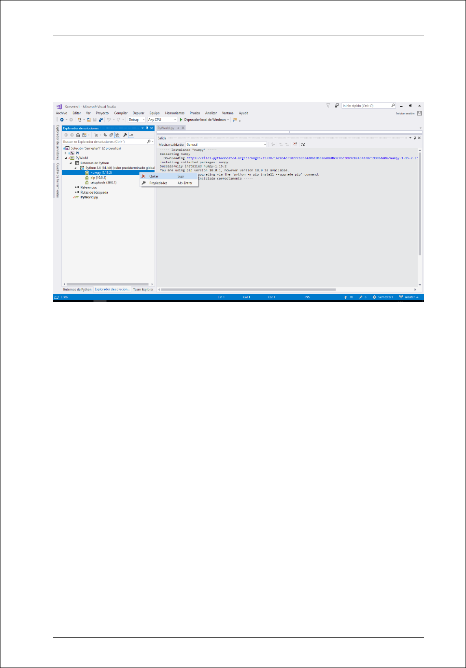Image resolution: width=466 pixels, height=668 pixels.
Task: Open Cuadro de herramientas side tab
Action: pos(57,181)
